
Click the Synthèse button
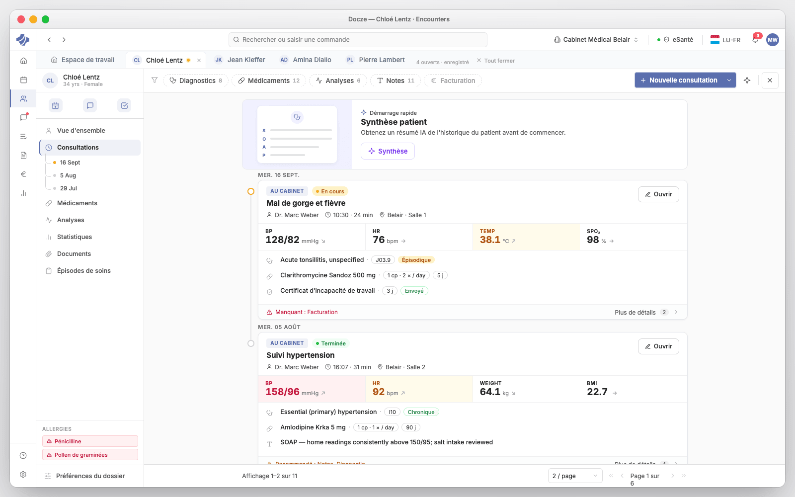click(x=388, y=151)
